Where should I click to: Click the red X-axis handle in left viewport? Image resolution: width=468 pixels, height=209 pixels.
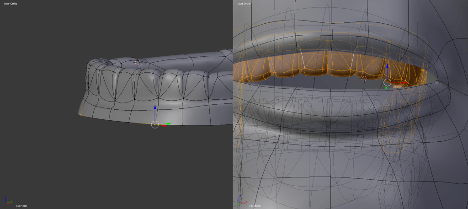164,125
